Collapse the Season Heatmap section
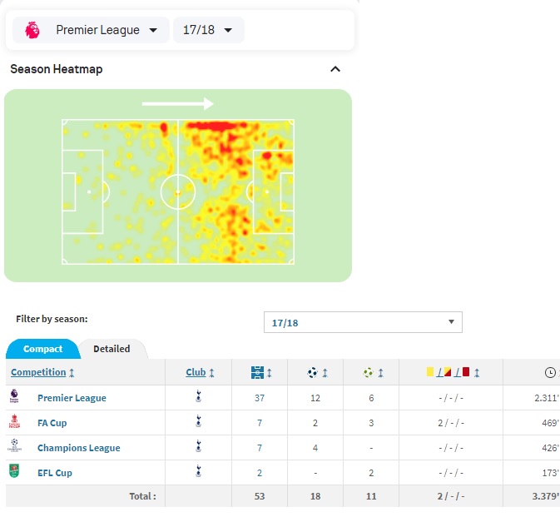Screen dimensions: 560x522 335,69
